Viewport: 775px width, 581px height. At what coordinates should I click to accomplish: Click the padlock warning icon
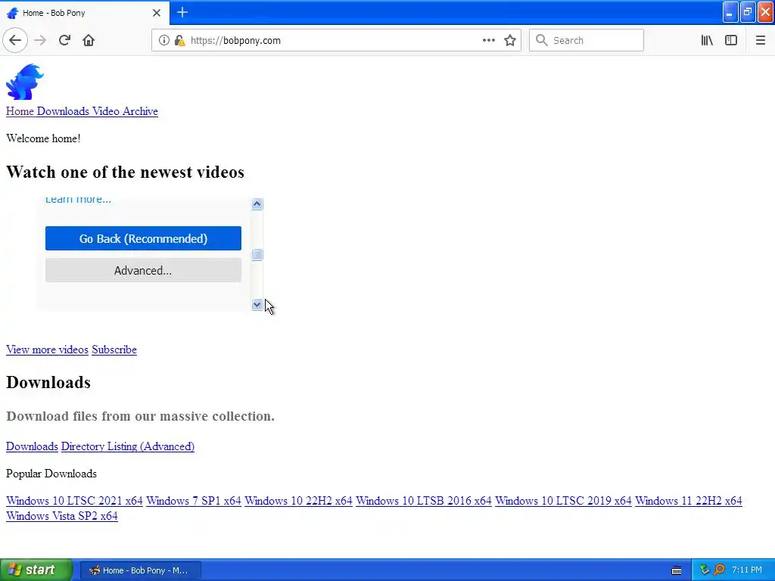coord(179,41)
